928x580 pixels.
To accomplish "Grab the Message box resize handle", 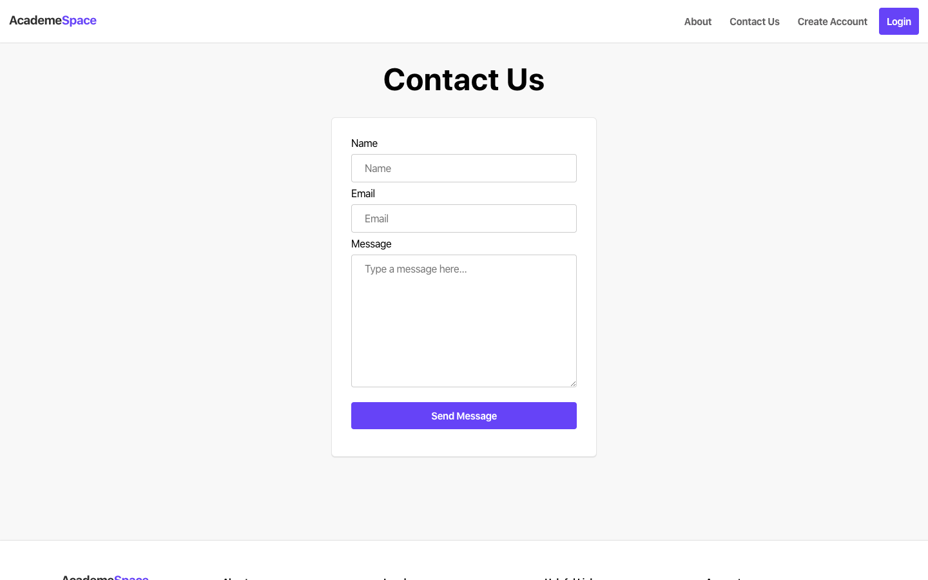I will click(x=573, y=383).
